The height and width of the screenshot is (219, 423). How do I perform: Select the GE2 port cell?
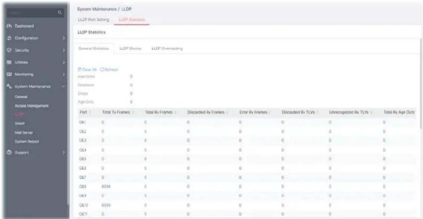click(83, 131)
